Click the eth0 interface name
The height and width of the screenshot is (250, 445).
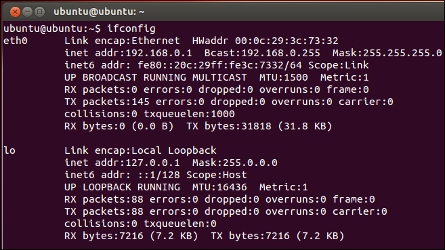coord(16,41)
